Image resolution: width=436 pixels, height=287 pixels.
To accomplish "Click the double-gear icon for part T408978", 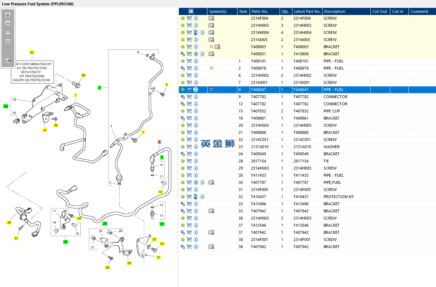I will pyautogui.click(x=183, y=68).
